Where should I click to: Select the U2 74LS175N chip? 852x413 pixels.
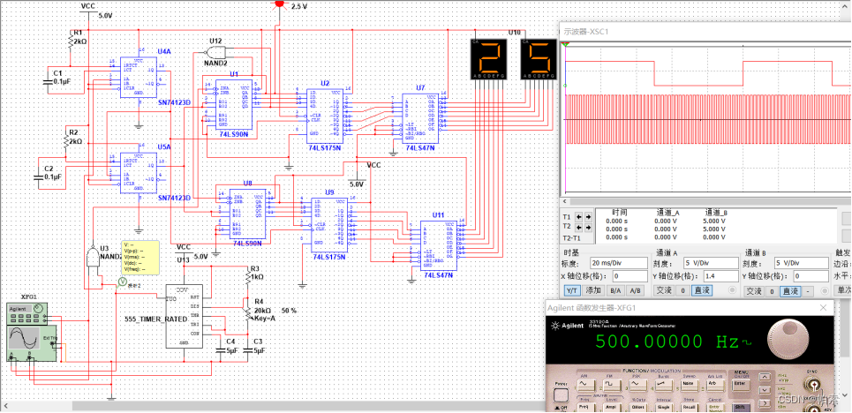click(325, 116)
